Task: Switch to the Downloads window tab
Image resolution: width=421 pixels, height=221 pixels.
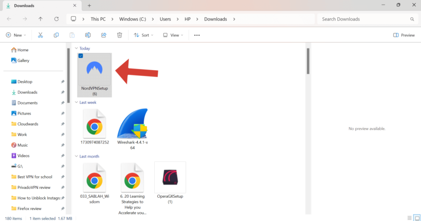Action: 42,6
